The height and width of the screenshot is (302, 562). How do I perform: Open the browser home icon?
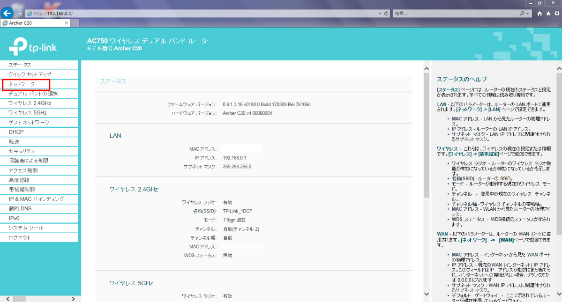tap(540, 14)
